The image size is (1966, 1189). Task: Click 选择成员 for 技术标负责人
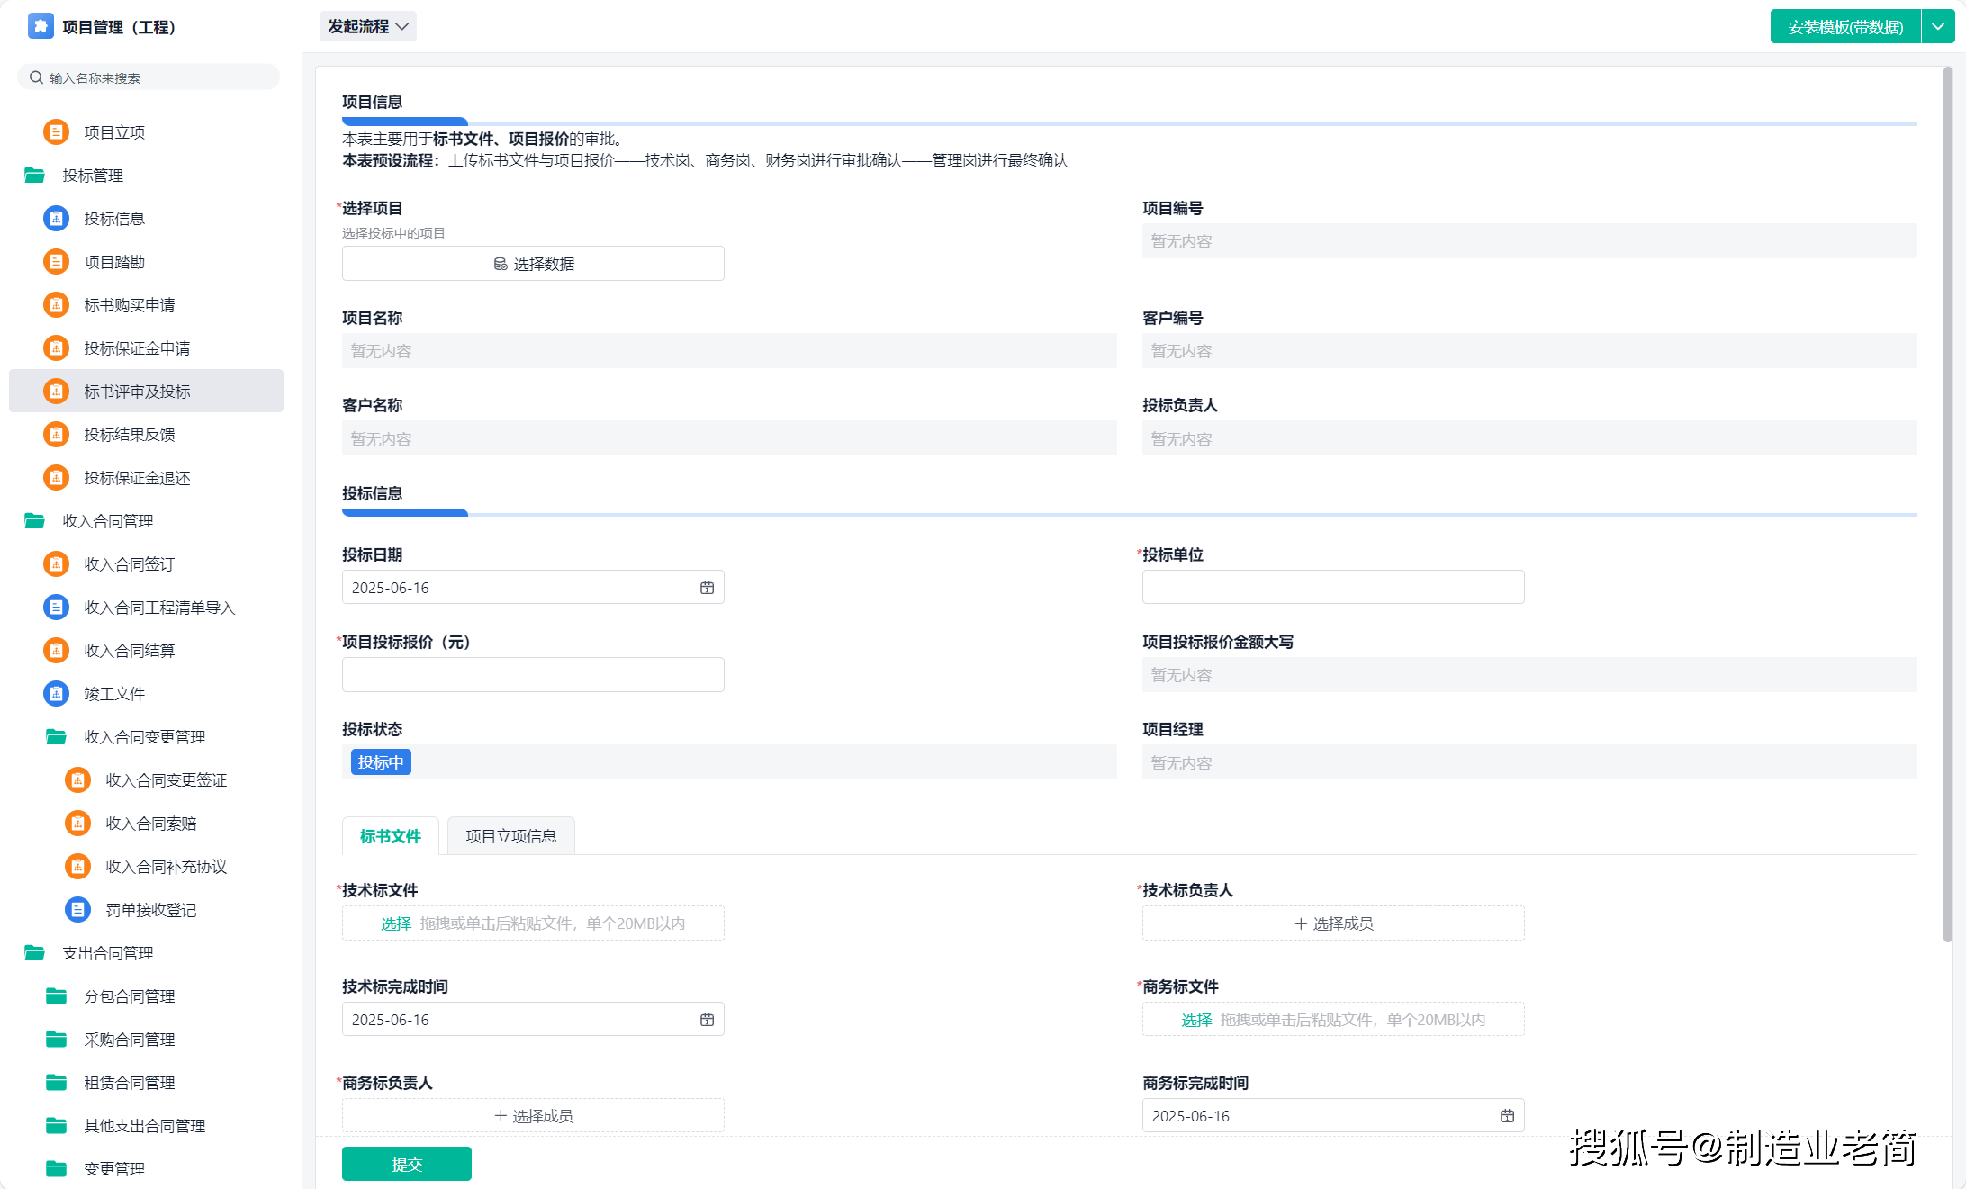1333,923
